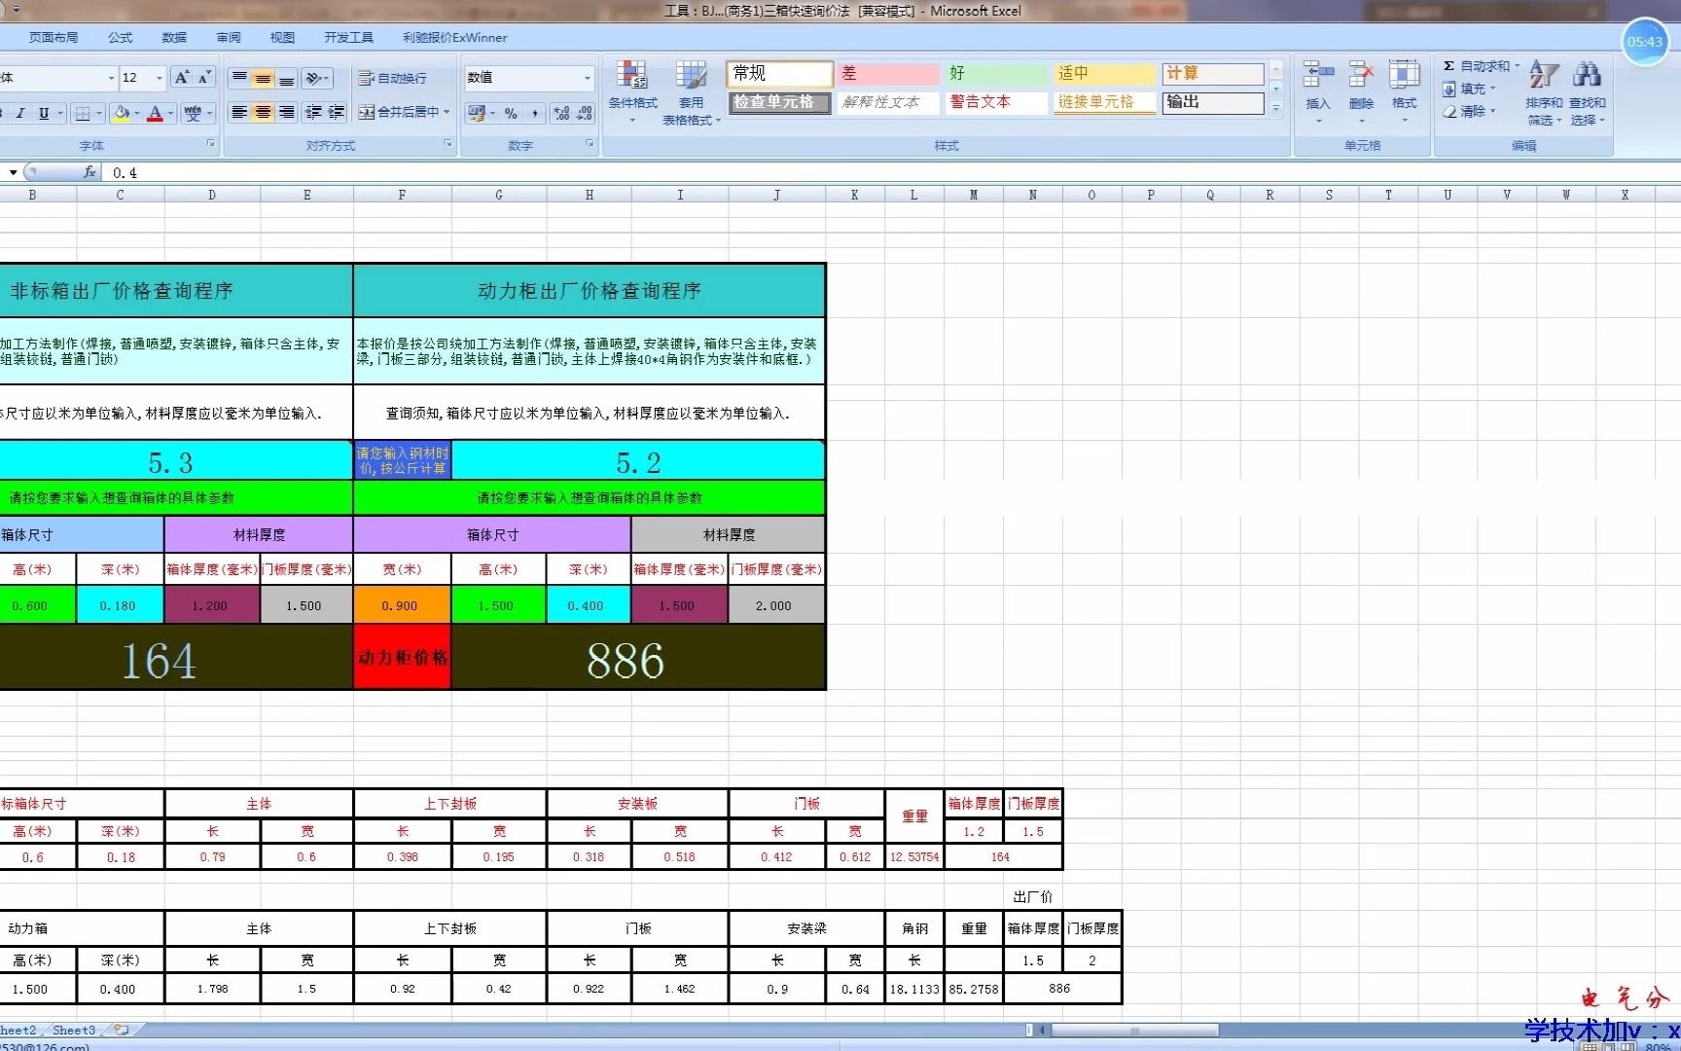Increase decimal places
This screenshot has width=1681, height=1051.
click(561, 113)
